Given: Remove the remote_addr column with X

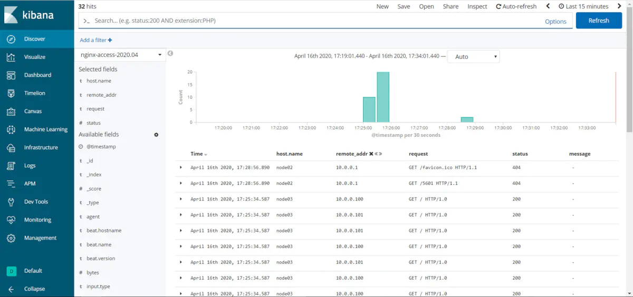Looking at the screenshot, I should 371,154.
